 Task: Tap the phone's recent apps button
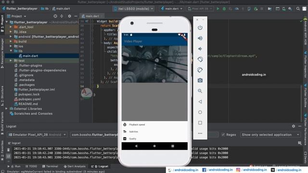[x=173, y=146]
